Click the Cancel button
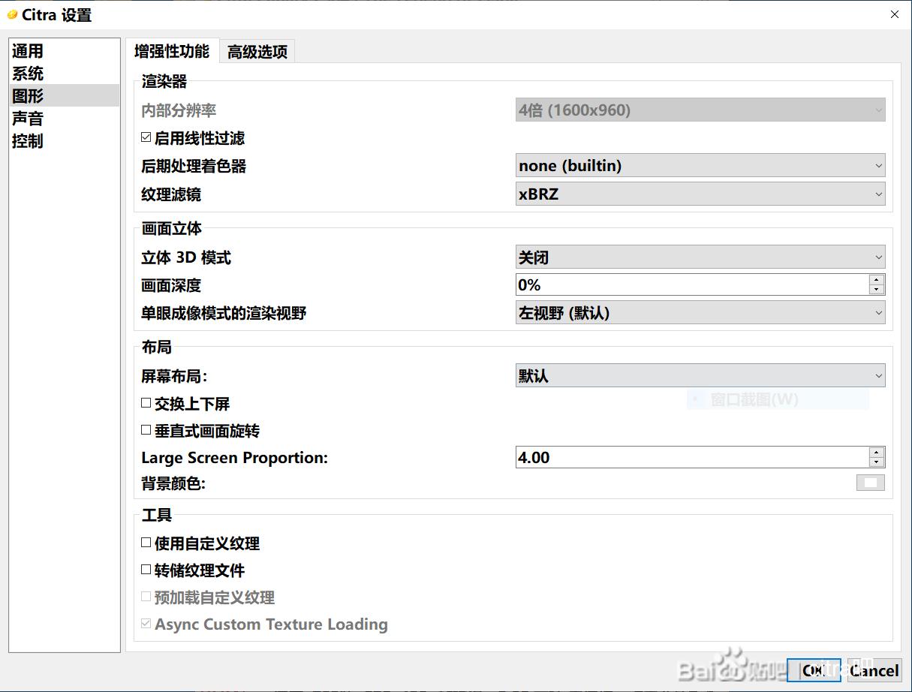This screenshot has height=692, width=912. click(874, 670)
